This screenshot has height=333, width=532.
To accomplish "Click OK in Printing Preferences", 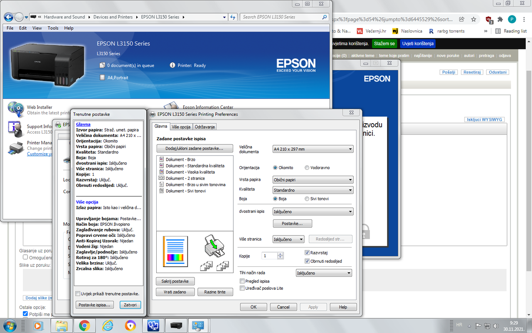I will [254, 307].
